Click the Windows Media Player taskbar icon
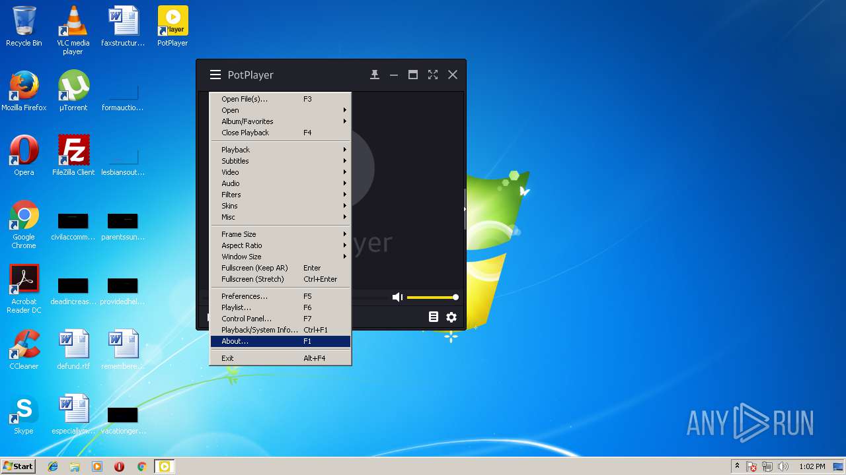 click(97, 466)
